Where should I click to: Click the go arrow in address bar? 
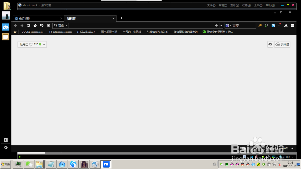216,26
